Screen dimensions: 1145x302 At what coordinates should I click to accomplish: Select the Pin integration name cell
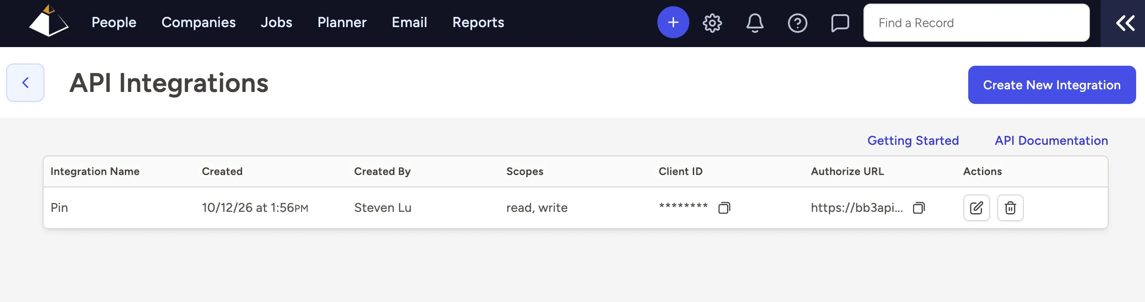pos(59,208)
